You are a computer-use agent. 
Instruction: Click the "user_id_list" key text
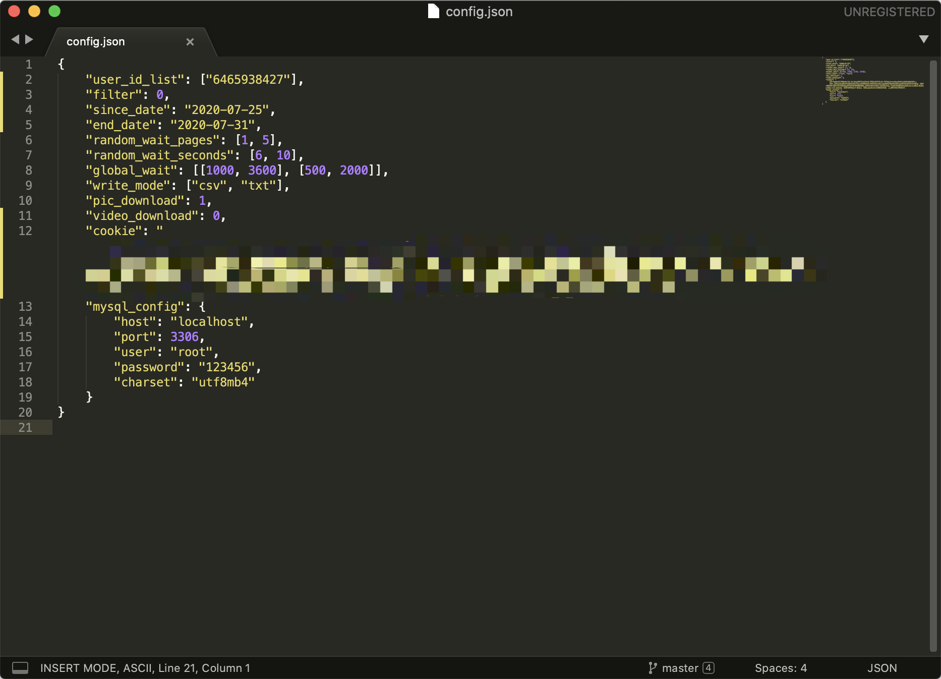pyautogui.click(x=135, y=80)
